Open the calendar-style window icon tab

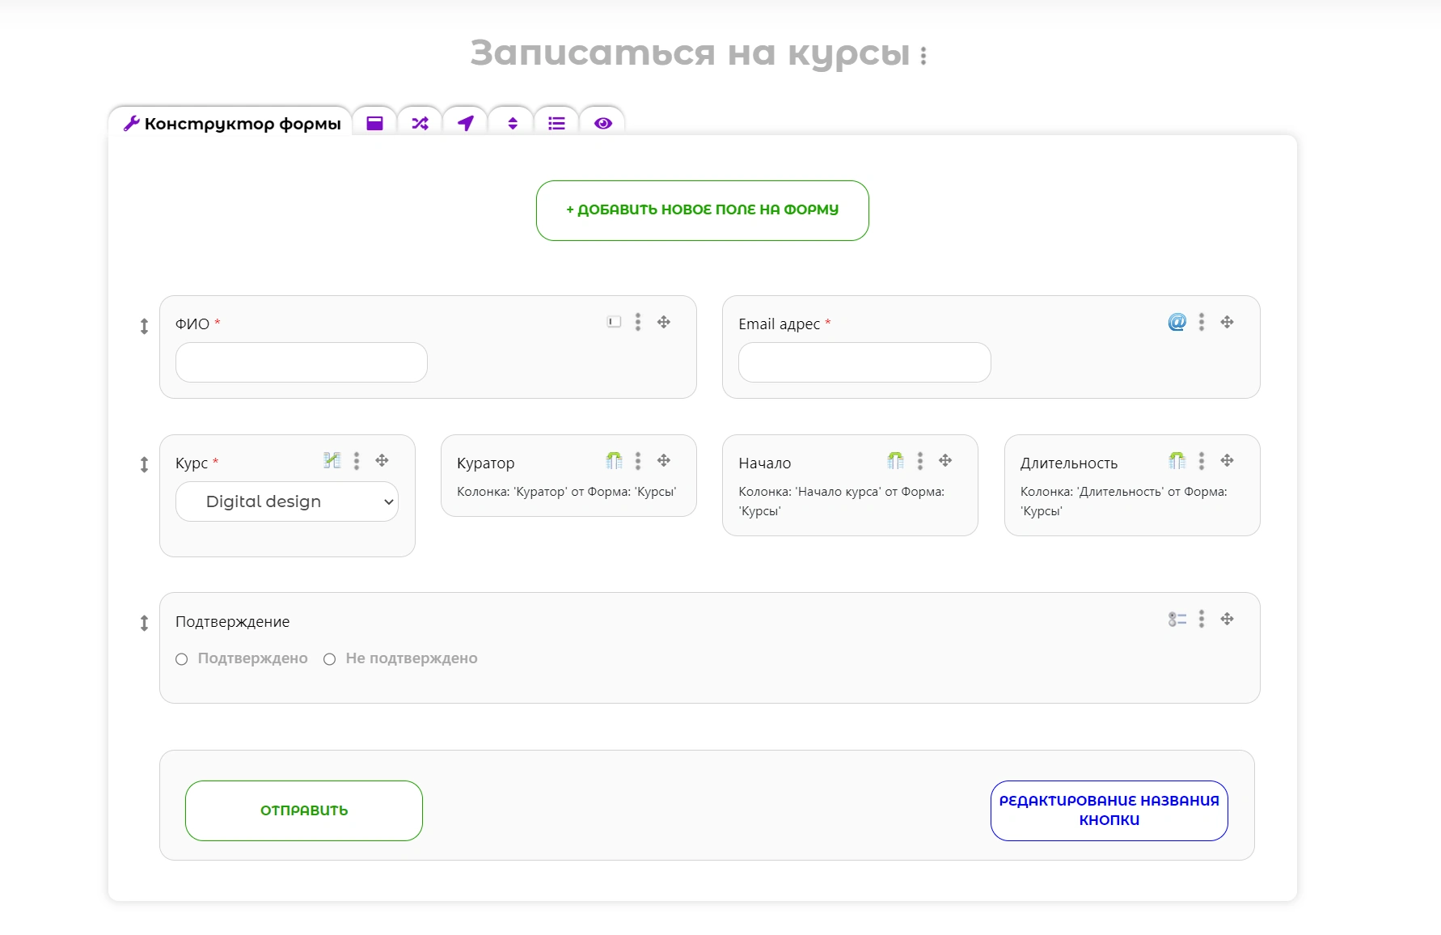pos(374,123)
